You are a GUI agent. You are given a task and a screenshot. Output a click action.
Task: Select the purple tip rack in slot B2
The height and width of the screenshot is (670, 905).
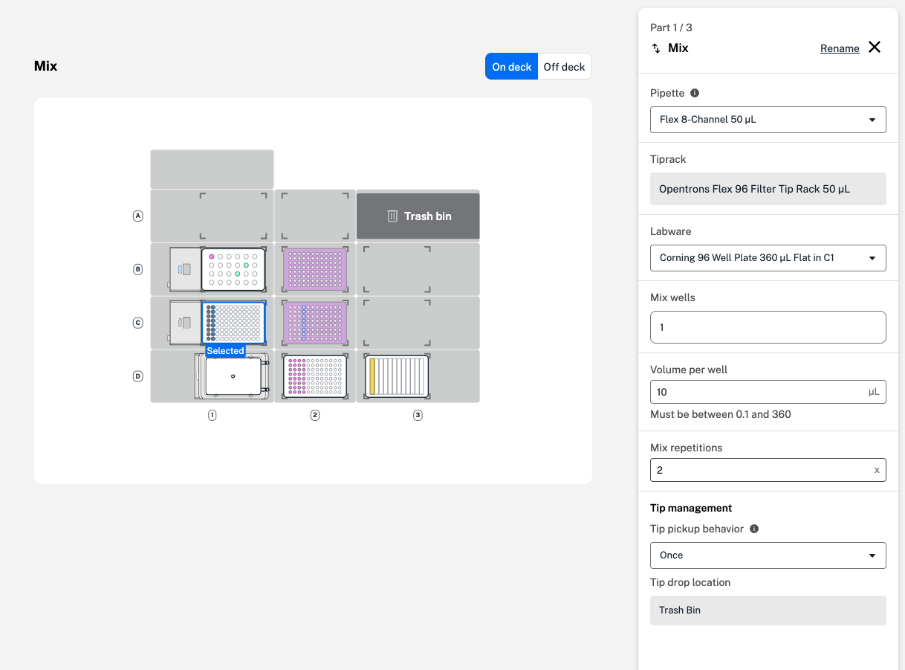coord(315,269)
